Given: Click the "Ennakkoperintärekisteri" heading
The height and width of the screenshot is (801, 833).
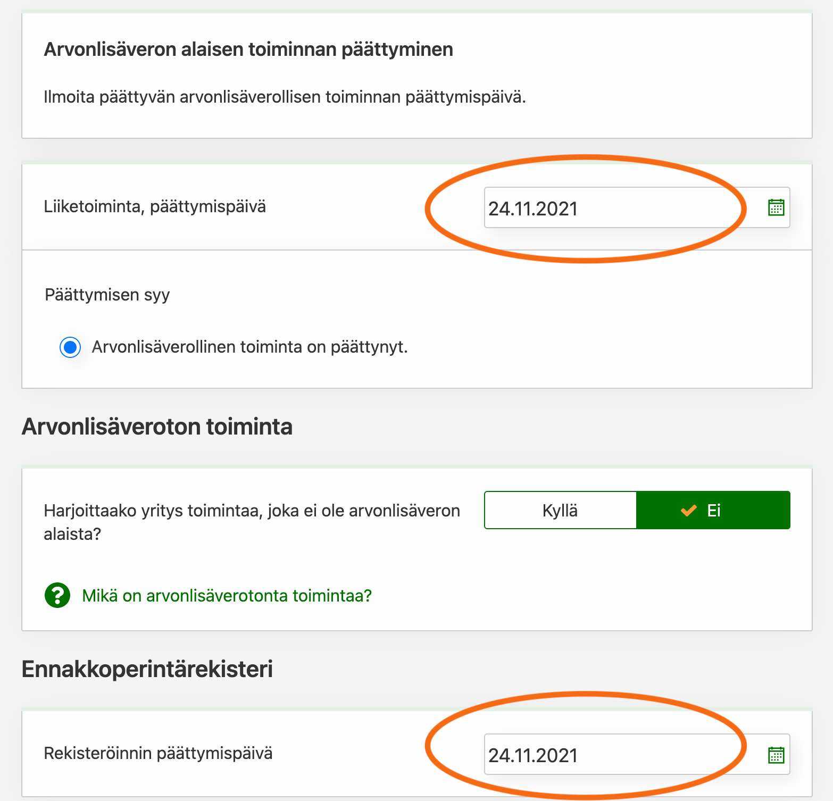Looking at the screenshot, I should click(x=147, y=669).
